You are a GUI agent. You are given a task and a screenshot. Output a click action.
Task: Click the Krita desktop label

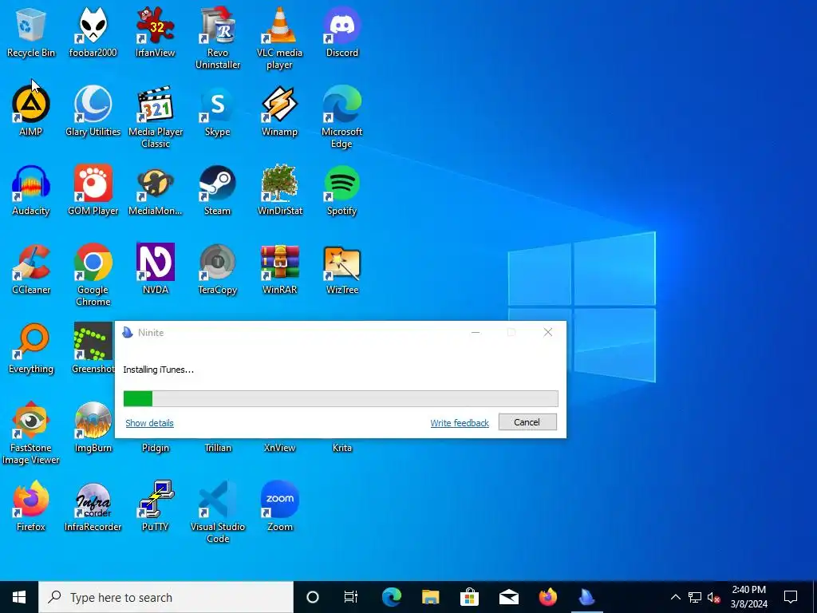341,448
